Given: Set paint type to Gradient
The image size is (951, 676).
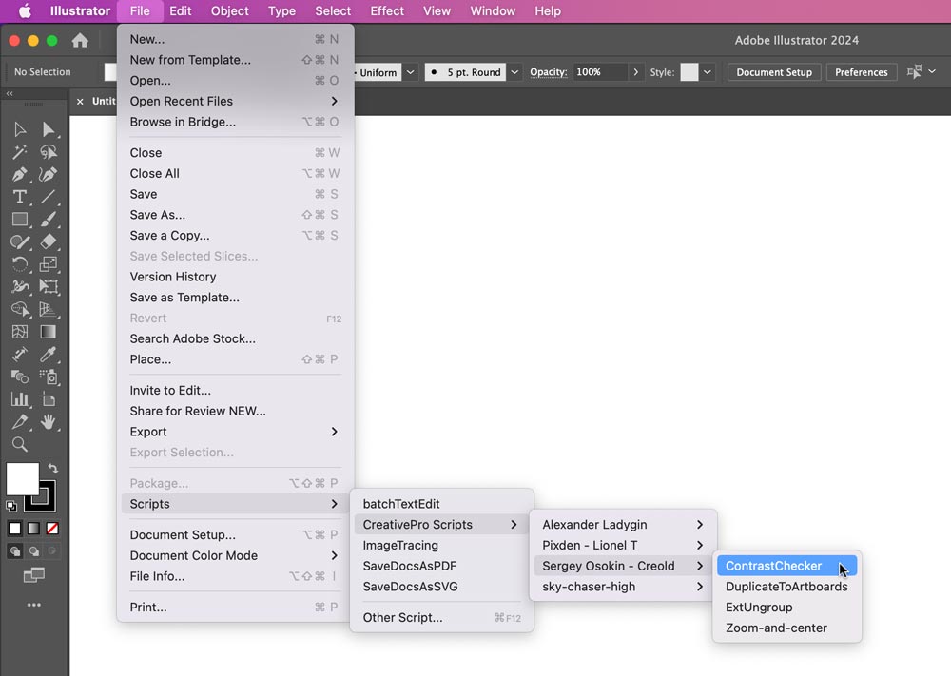Looking at the screenshot, I should (x=34, y=529).
